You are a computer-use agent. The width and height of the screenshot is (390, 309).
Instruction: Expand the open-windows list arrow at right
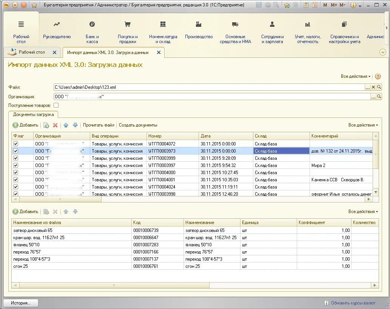click(x=383, y=52)
